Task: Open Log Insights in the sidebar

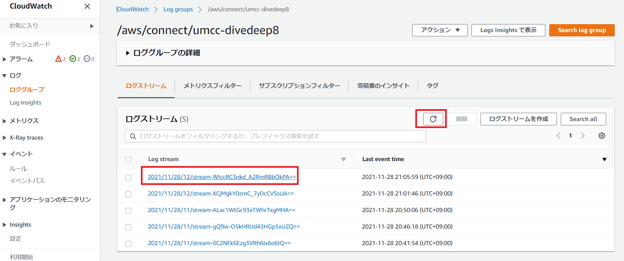Action: coord(25,103)
